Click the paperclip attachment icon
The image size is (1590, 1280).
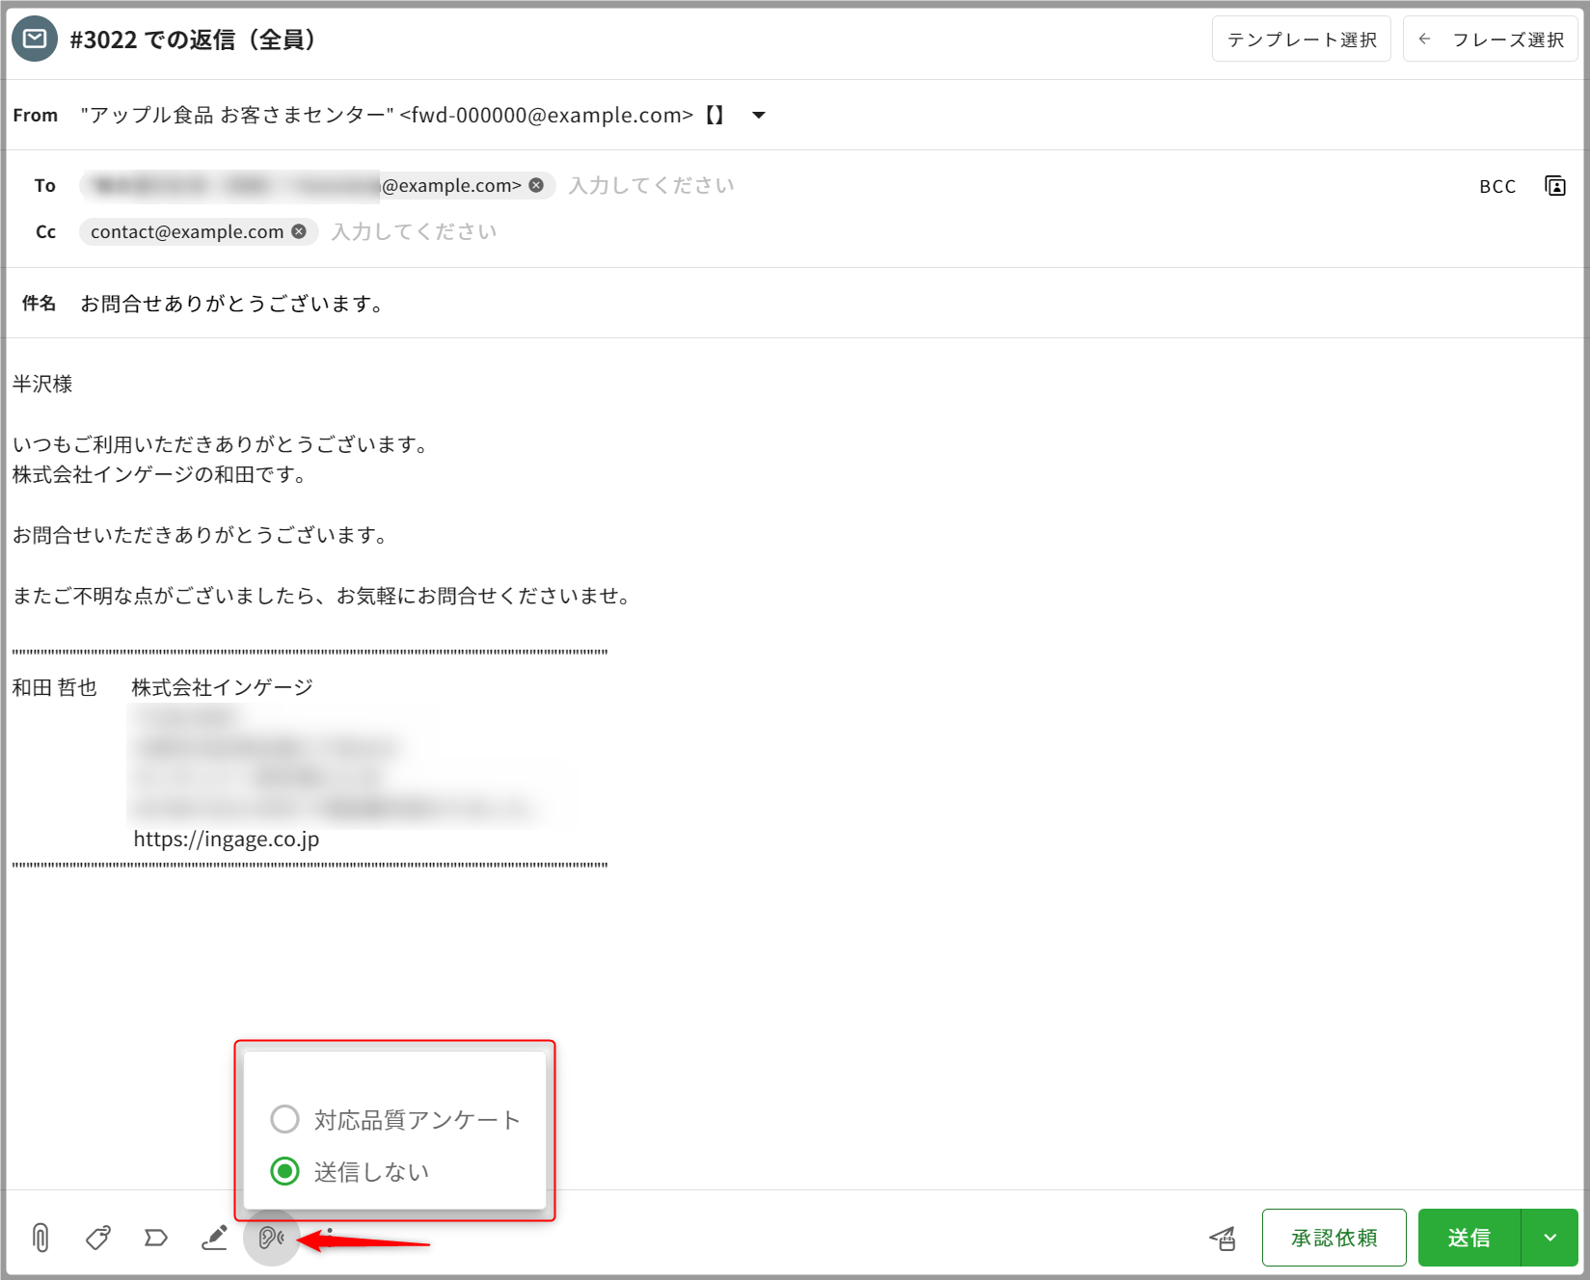40,1238
